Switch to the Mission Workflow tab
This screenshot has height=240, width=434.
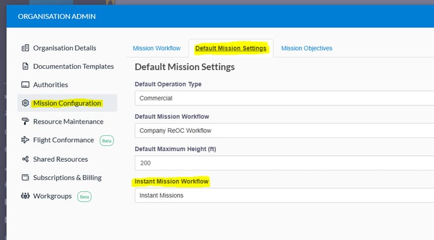156,48
